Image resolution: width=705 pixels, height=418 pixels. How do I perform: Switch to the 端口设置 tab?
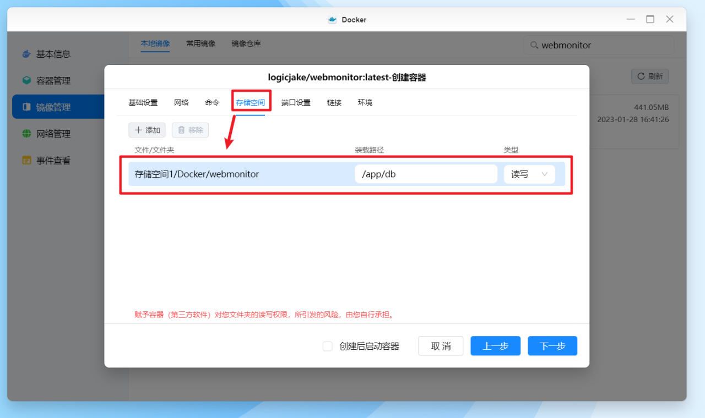click(296, 102)
